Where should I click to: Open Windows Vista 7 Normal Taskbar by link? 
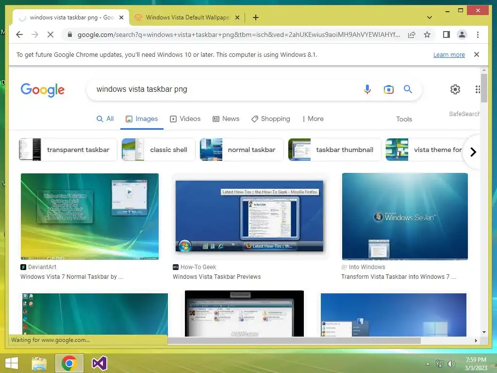click(72, 276)
